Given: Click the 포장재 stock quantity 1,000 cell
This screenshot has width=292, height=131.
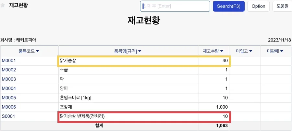Looking at the screenshot, I should click(213, 107).
